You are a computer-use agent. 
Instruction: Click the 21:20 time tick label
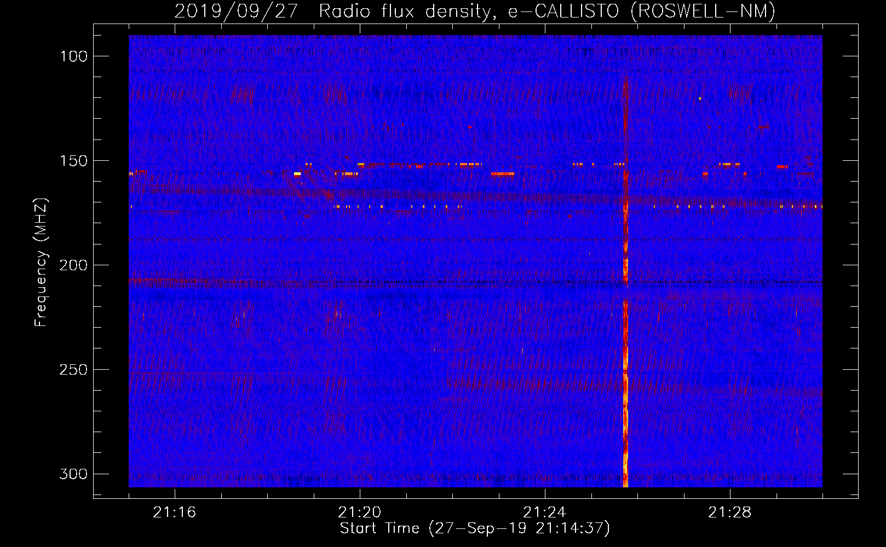click(x=360, y=513)
